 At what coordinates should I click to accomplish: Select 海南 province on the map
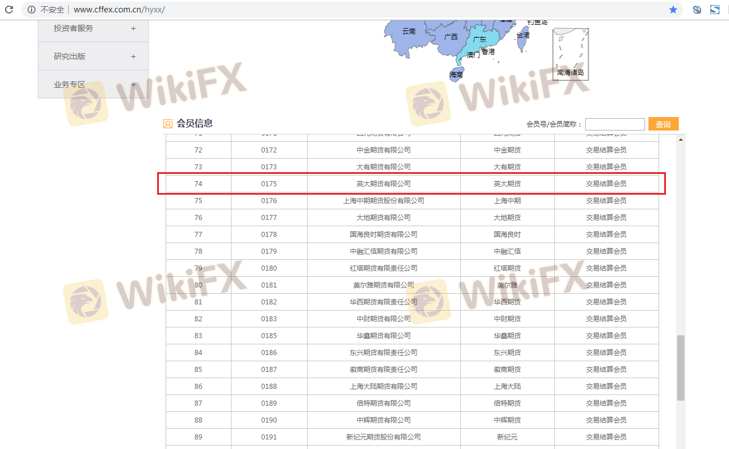[456, 74]
